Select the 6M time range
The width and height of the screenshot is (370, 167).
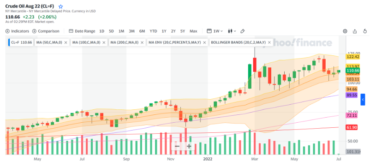(x=142, y=31)
